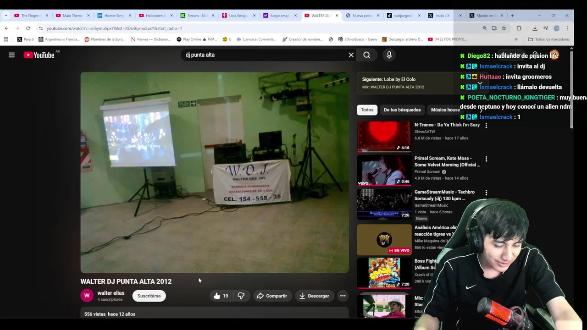Open Todos los marcadores folder
The image size is (587, 330).
click(x=548, y=39)
